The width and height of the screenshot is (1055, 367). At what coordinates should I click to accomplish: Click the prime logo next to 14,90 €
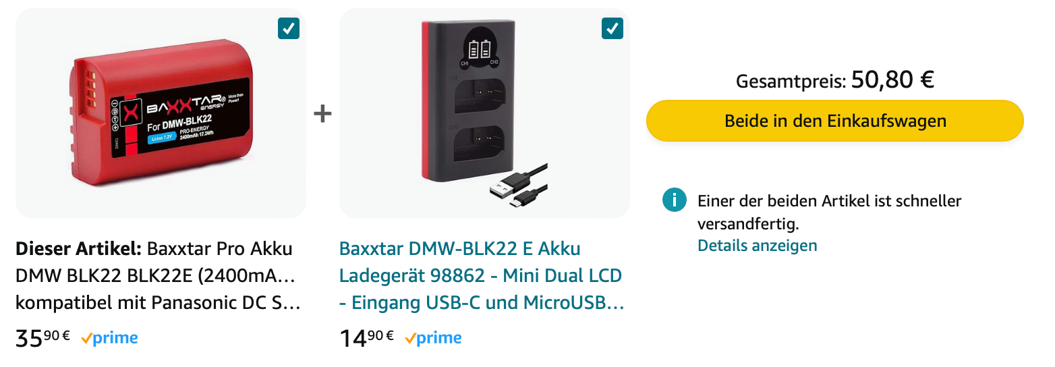point(433,338)
